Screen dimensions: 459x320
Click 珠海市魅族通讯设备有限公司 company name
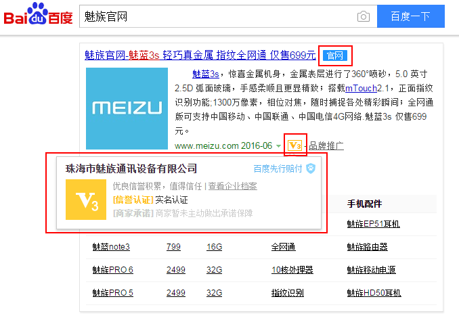(131, 168)
